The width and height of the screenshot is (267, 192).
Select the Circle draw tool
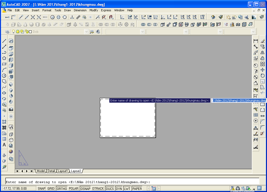tap(4, 76)
